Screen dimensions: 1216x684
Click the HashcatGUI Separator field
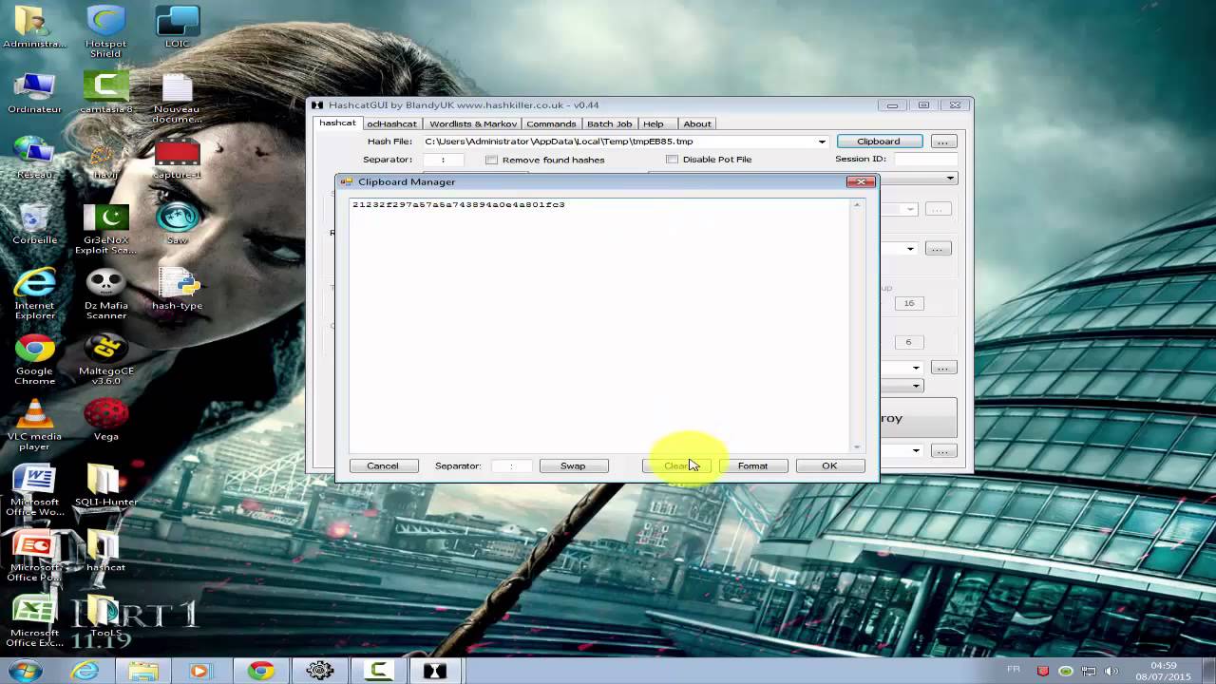pos(443,160)
